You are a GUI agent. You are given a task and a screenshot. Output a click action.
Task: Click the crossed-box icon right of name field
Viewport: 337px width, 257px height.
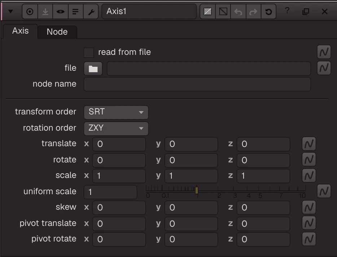tap(207, 12)
